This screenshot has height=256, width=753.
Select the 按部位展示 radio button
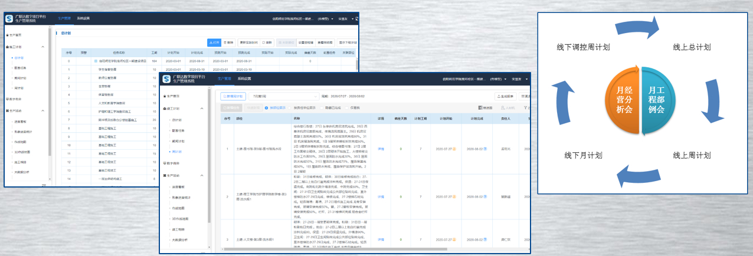267,108
